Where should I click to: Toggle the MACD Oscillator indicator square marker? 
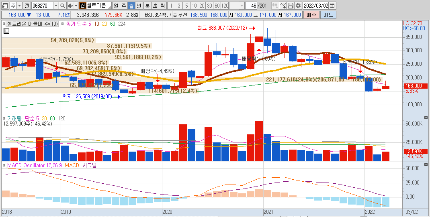(x=4, y=166)
